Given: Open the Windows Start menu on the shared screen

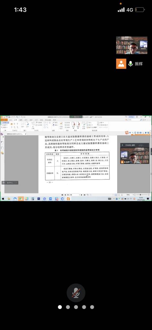Looking at the screenshot, I should pos(3,199).
